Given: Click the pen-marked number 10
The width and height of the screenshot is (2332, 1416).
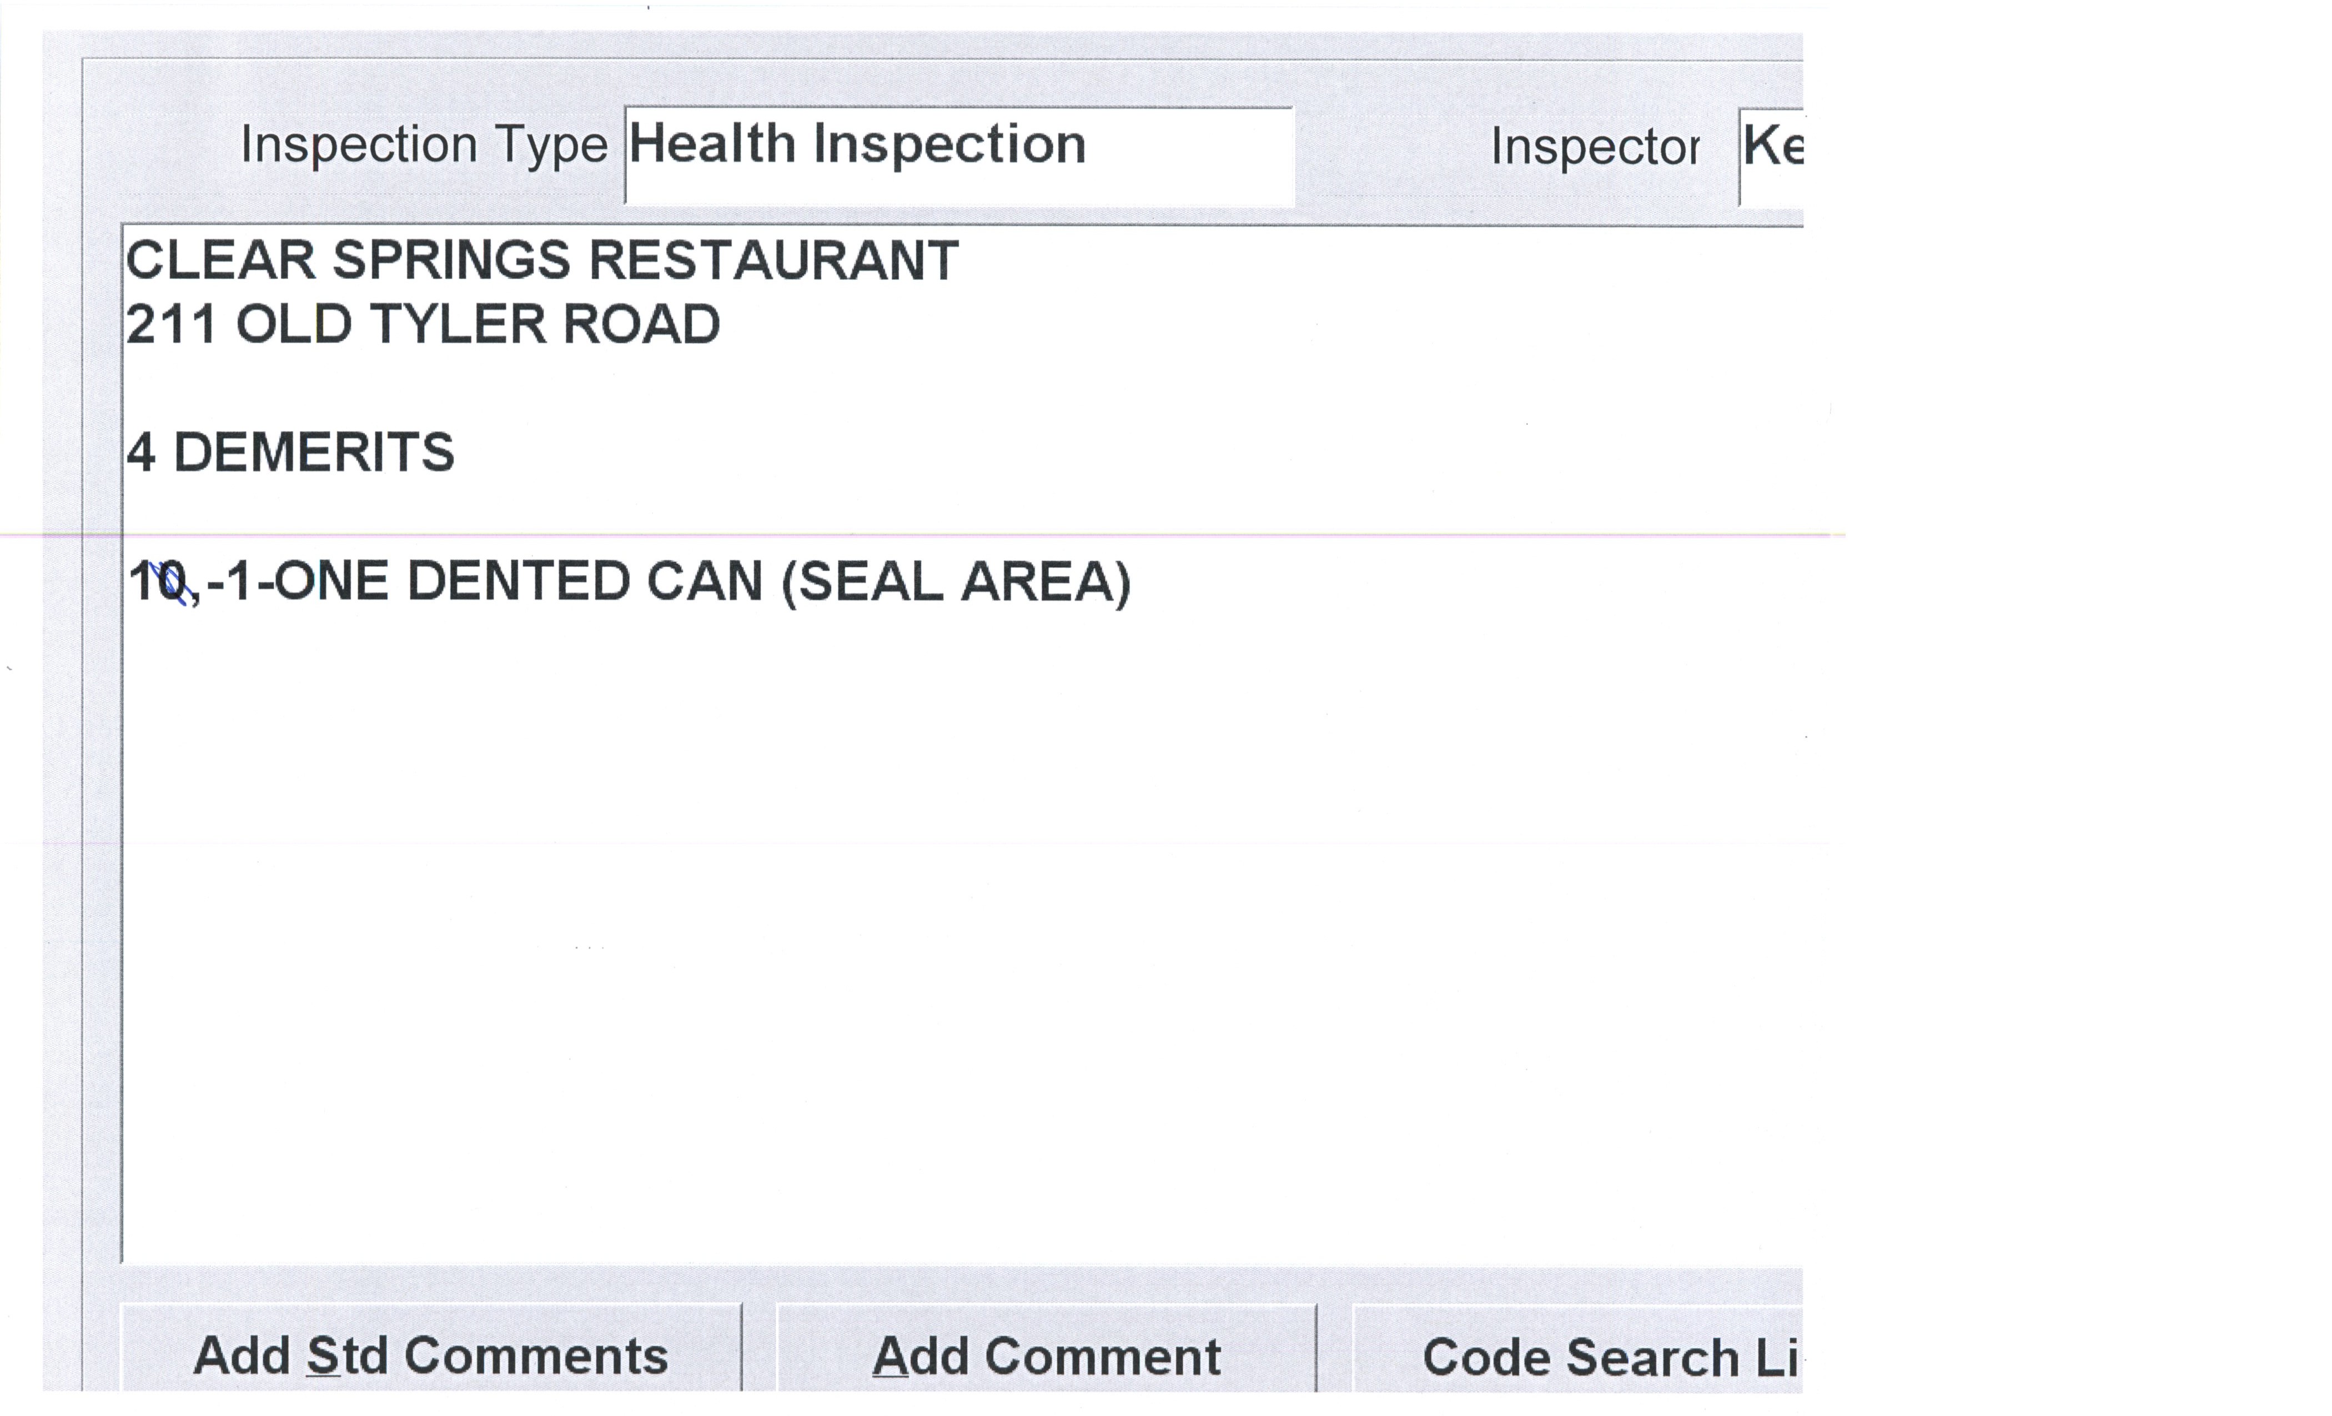Looking at the screenshot, I should [157, 581].
